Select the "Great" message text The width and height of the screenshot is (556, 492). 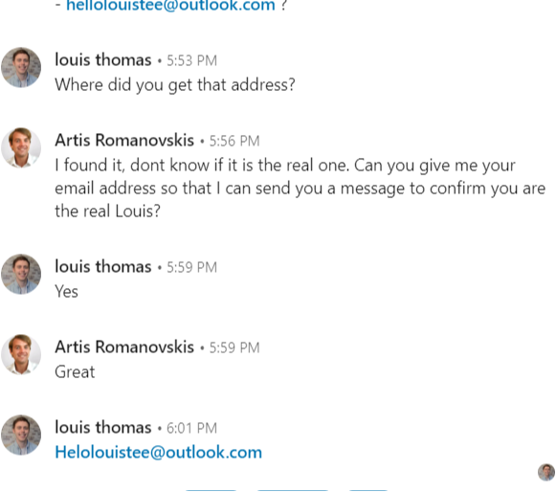[x=75, y=372]
